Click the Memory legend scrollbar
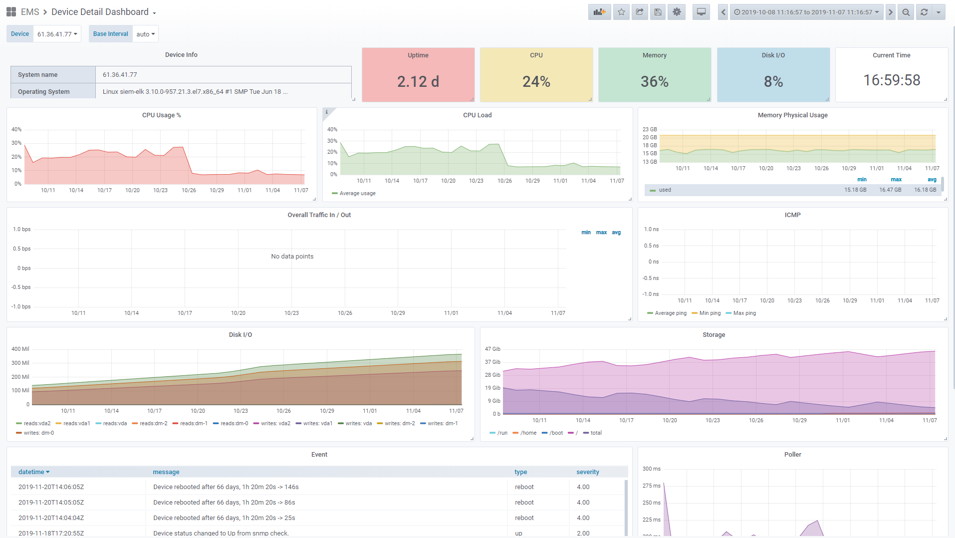 (x=942, y=184)
